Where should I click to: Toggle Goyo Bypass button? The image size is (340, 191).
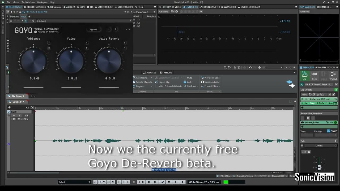pyautogui.click(x=93, y=29)
